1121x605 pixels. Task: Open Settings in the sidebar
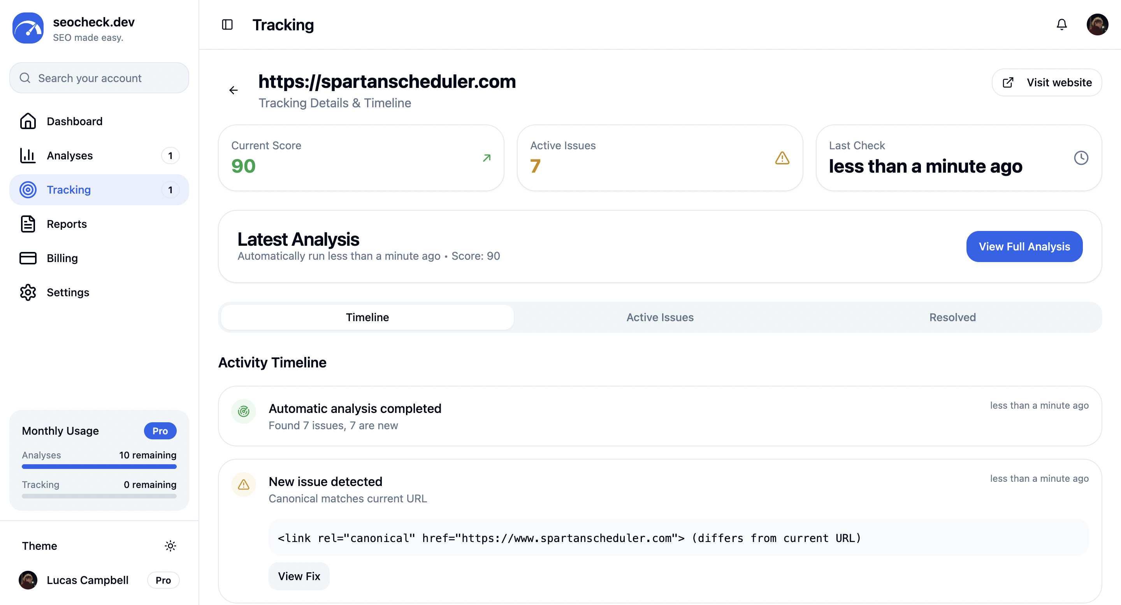pos(99,292)
